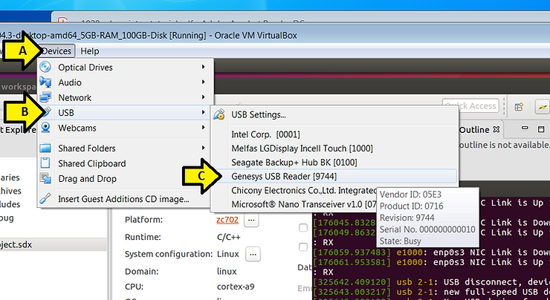The width and height of the screenshot is (550, 300).
Task: Choose the Drag and Drop entry
Action: pos(125,178)
